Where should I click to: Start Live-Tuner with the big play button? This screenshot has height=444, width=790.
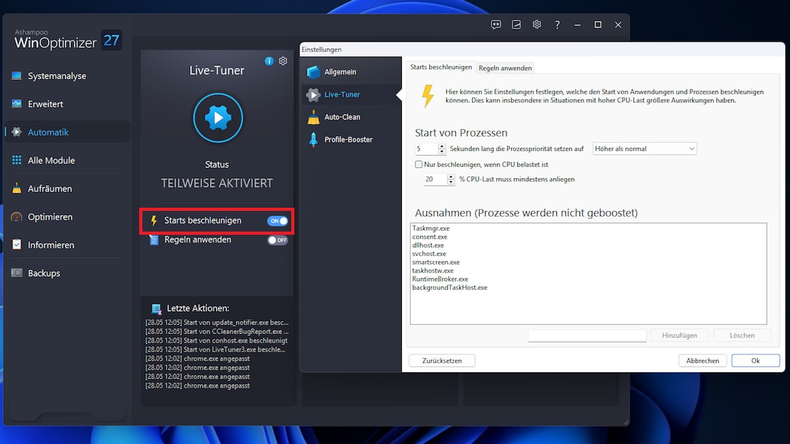pyautogui.click(x=218, y=117)
